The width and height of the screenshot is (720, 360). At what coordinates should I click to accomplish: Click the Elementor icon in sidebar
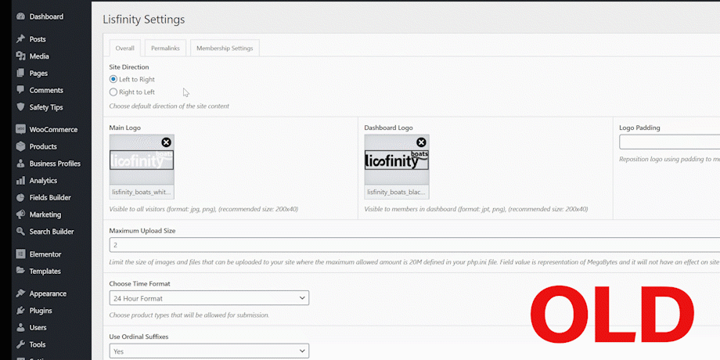(x=20, y=254)
